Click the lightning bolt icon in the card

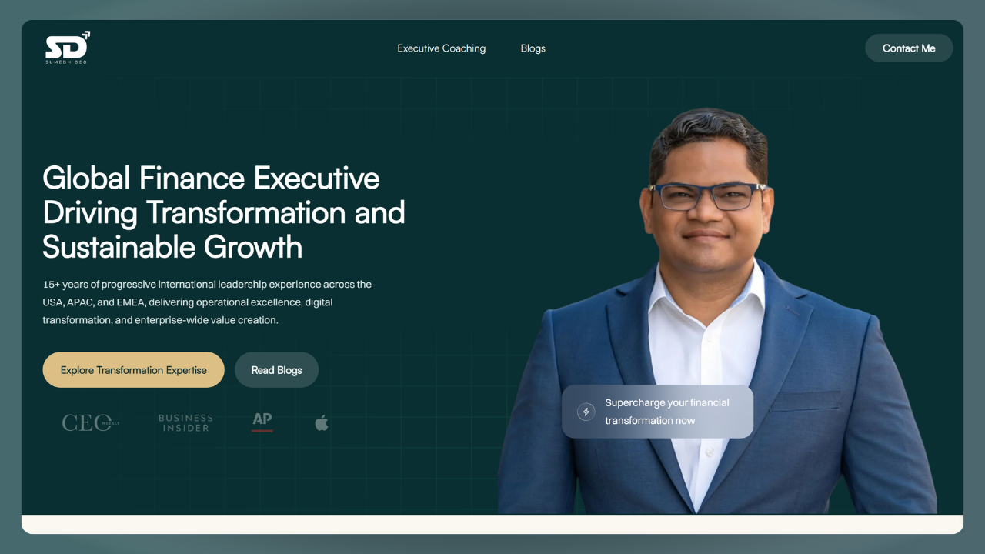pos(586,412)
